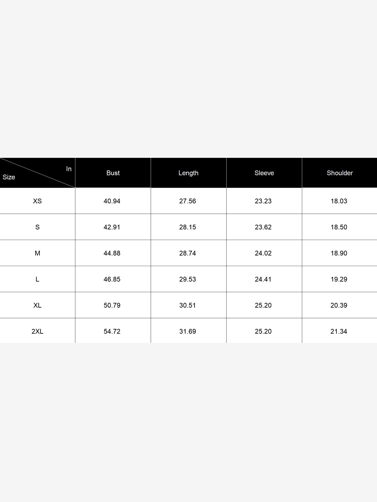Viewport: 377px width, 502px height.
Task: Click the XS size row label
Action: 37,201
